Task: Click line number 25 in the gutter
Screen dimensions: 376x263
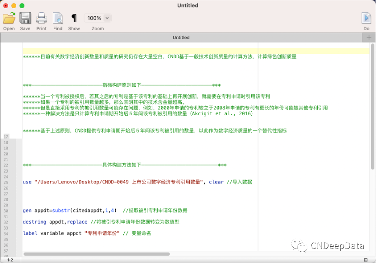Action: (6, 183)
